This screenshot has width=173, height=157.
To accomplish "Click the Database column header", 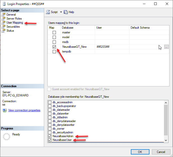I will tap(78, 28).
